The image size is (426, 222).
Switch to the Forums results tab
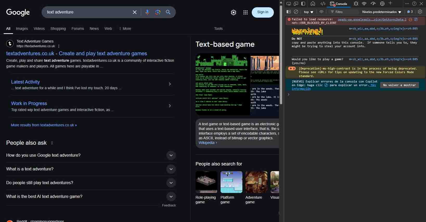point(78,29)
